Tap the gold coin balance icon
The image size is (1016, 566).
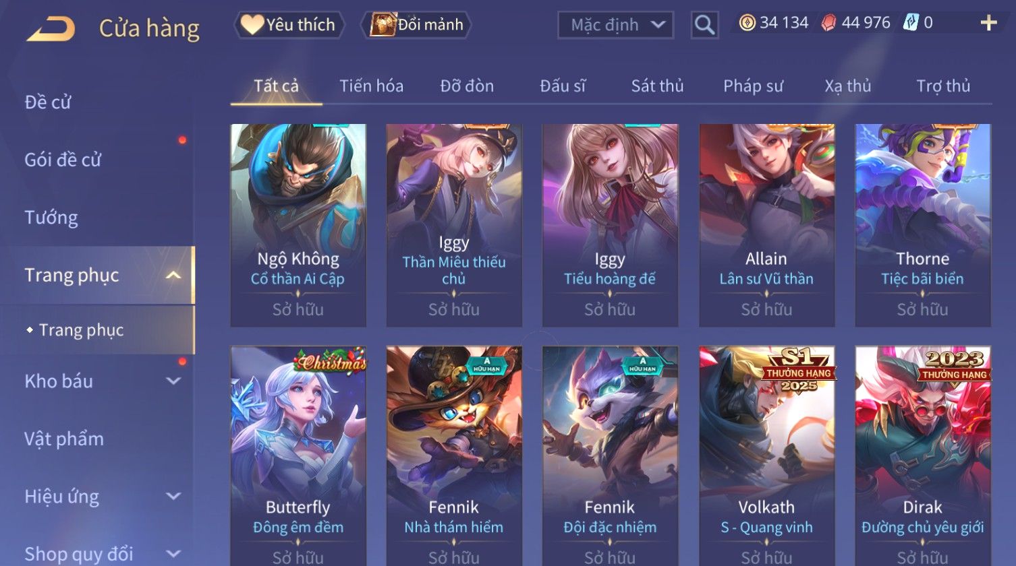click(x=747, y=24)
